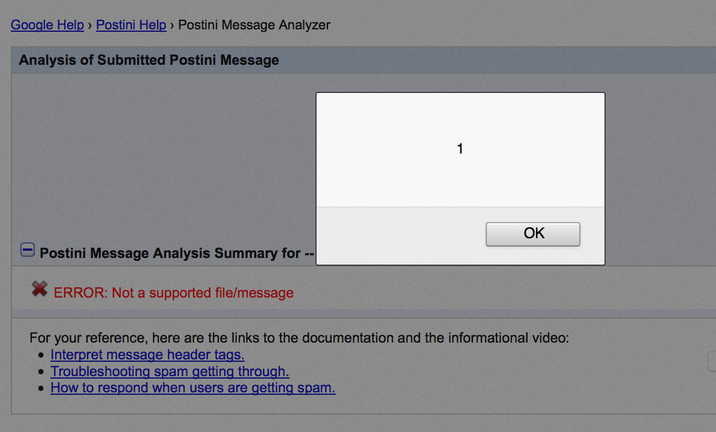Image resolution: width=716 pixels, height=432 pixels.
Task: Open the Postini Help breadcrumb link
Action: (x=131, y=25)
